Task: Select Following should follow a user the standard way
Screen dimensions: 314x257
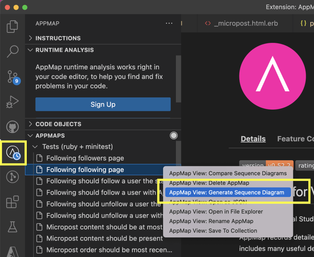Action: 94,181
